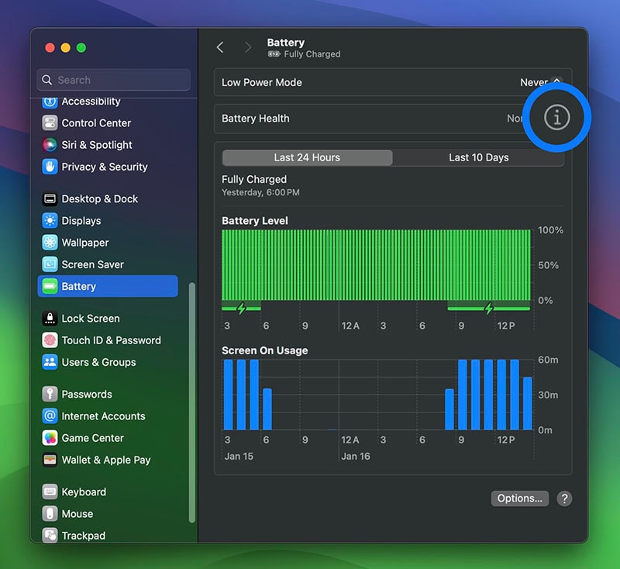Click the green Battery Level chart
This screenshot has width=620, height=569.
point(376,264)
